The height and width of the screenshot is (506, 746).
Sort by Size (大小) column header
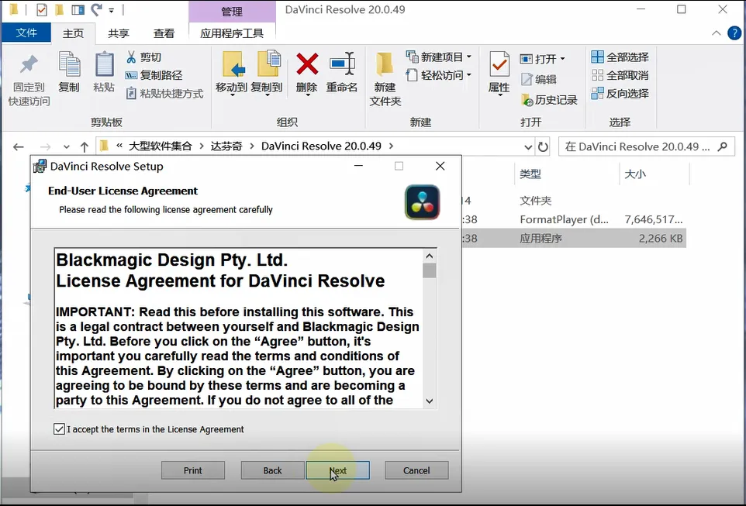click(x=634, y=174)
